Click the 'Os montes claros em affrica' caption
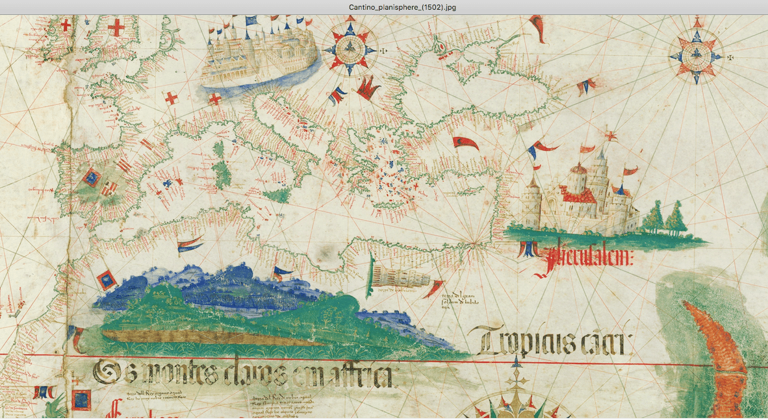768x420 pixels. (x=244, y=374)
